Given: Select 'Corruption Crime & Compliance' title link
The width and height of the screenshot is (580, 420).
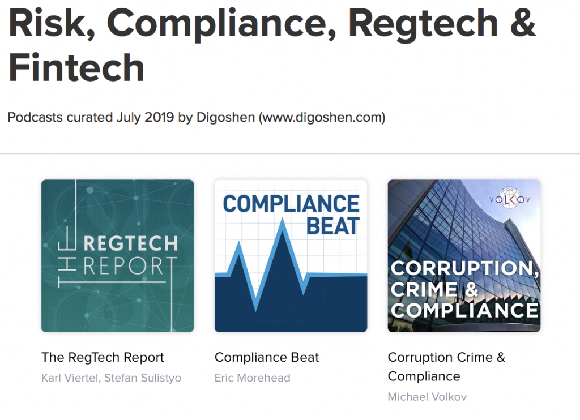Looking at the screenshot, I should [x=446, y=366].
